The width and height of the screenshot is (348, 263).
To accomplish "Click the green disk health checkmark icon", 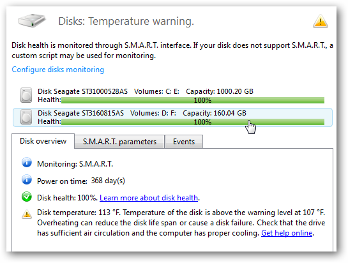I will pos(27,197).
